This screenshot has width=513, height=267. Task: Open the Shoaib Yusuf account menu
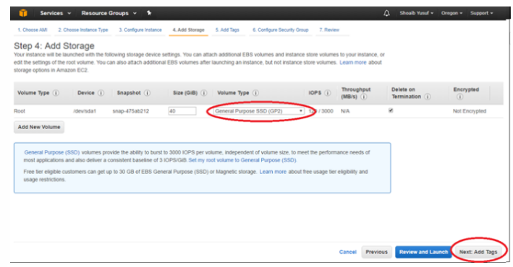click(x=417, y=13)
